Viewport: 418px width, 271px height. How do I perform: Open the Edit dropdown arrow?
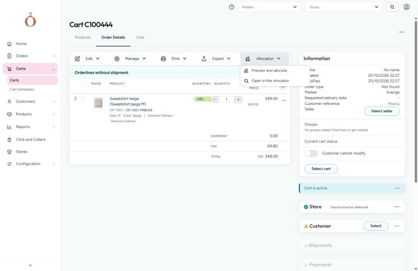click(x=98, y=58)
